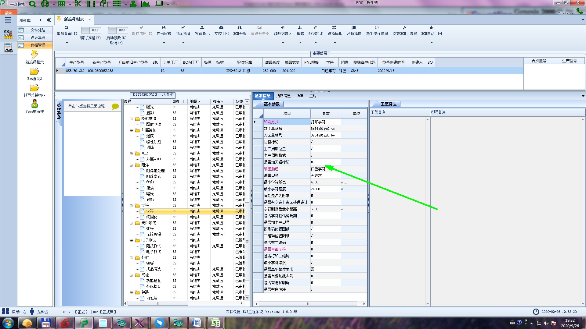The height and width of the screenshot is (329, 586).
Task: Click the 数据对比 compare tool
Action: (x=316, y=30)
